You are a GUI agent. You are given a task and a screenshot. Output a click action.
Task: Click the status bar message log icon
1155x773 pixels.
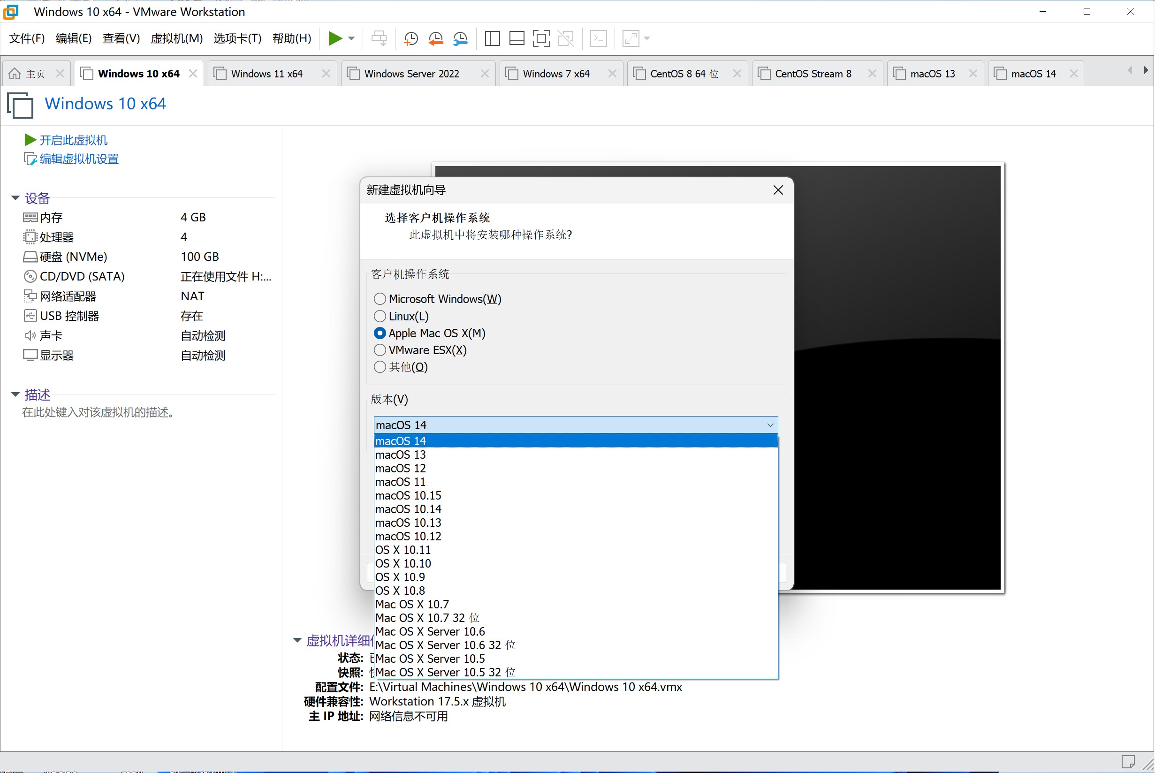1128,762
